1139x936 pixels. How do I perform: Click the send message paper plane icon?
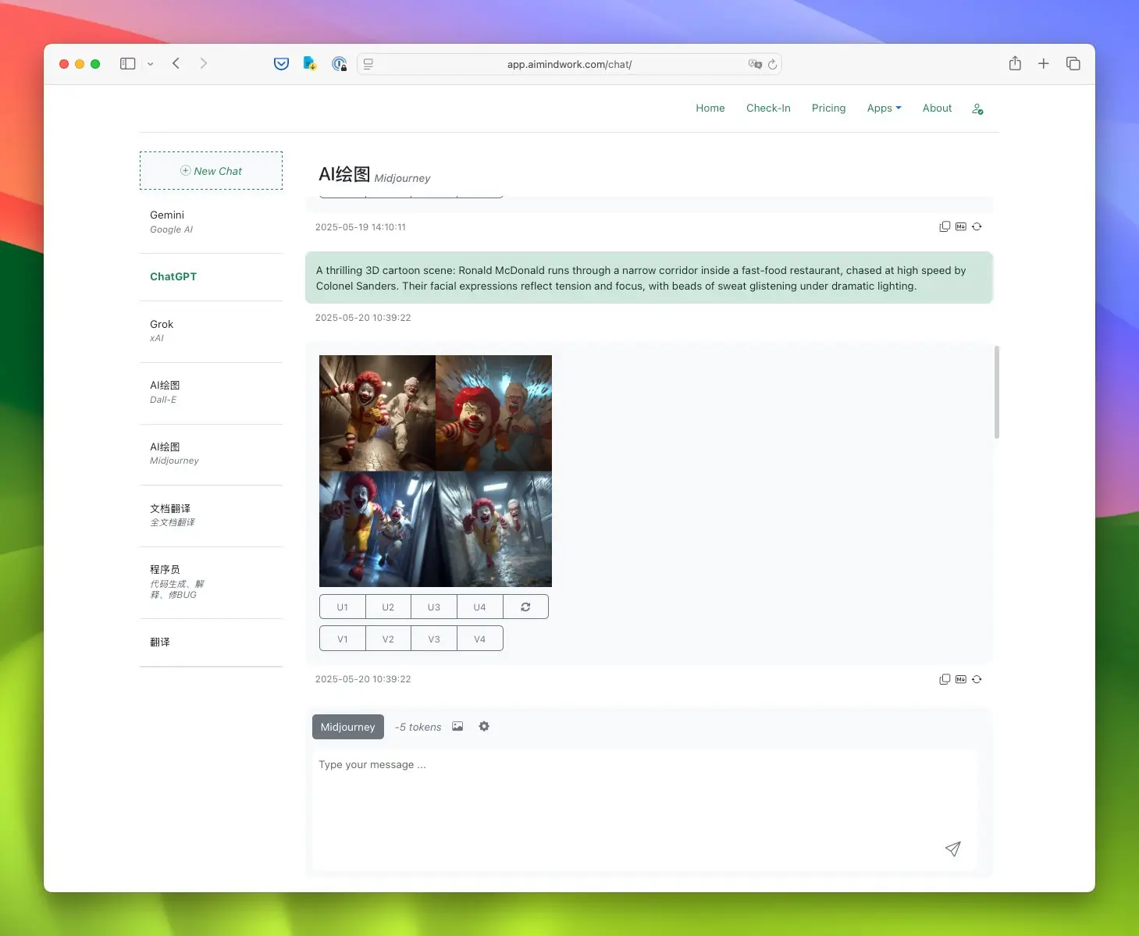coord(952,849)
